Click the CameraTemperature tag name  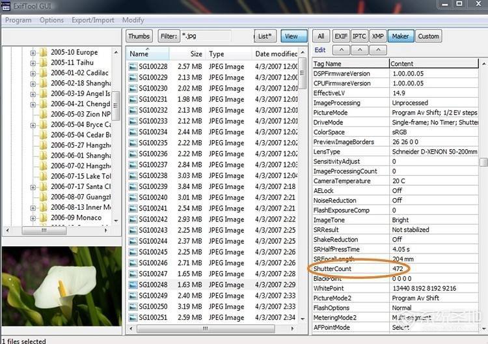(x=342, y=181)
